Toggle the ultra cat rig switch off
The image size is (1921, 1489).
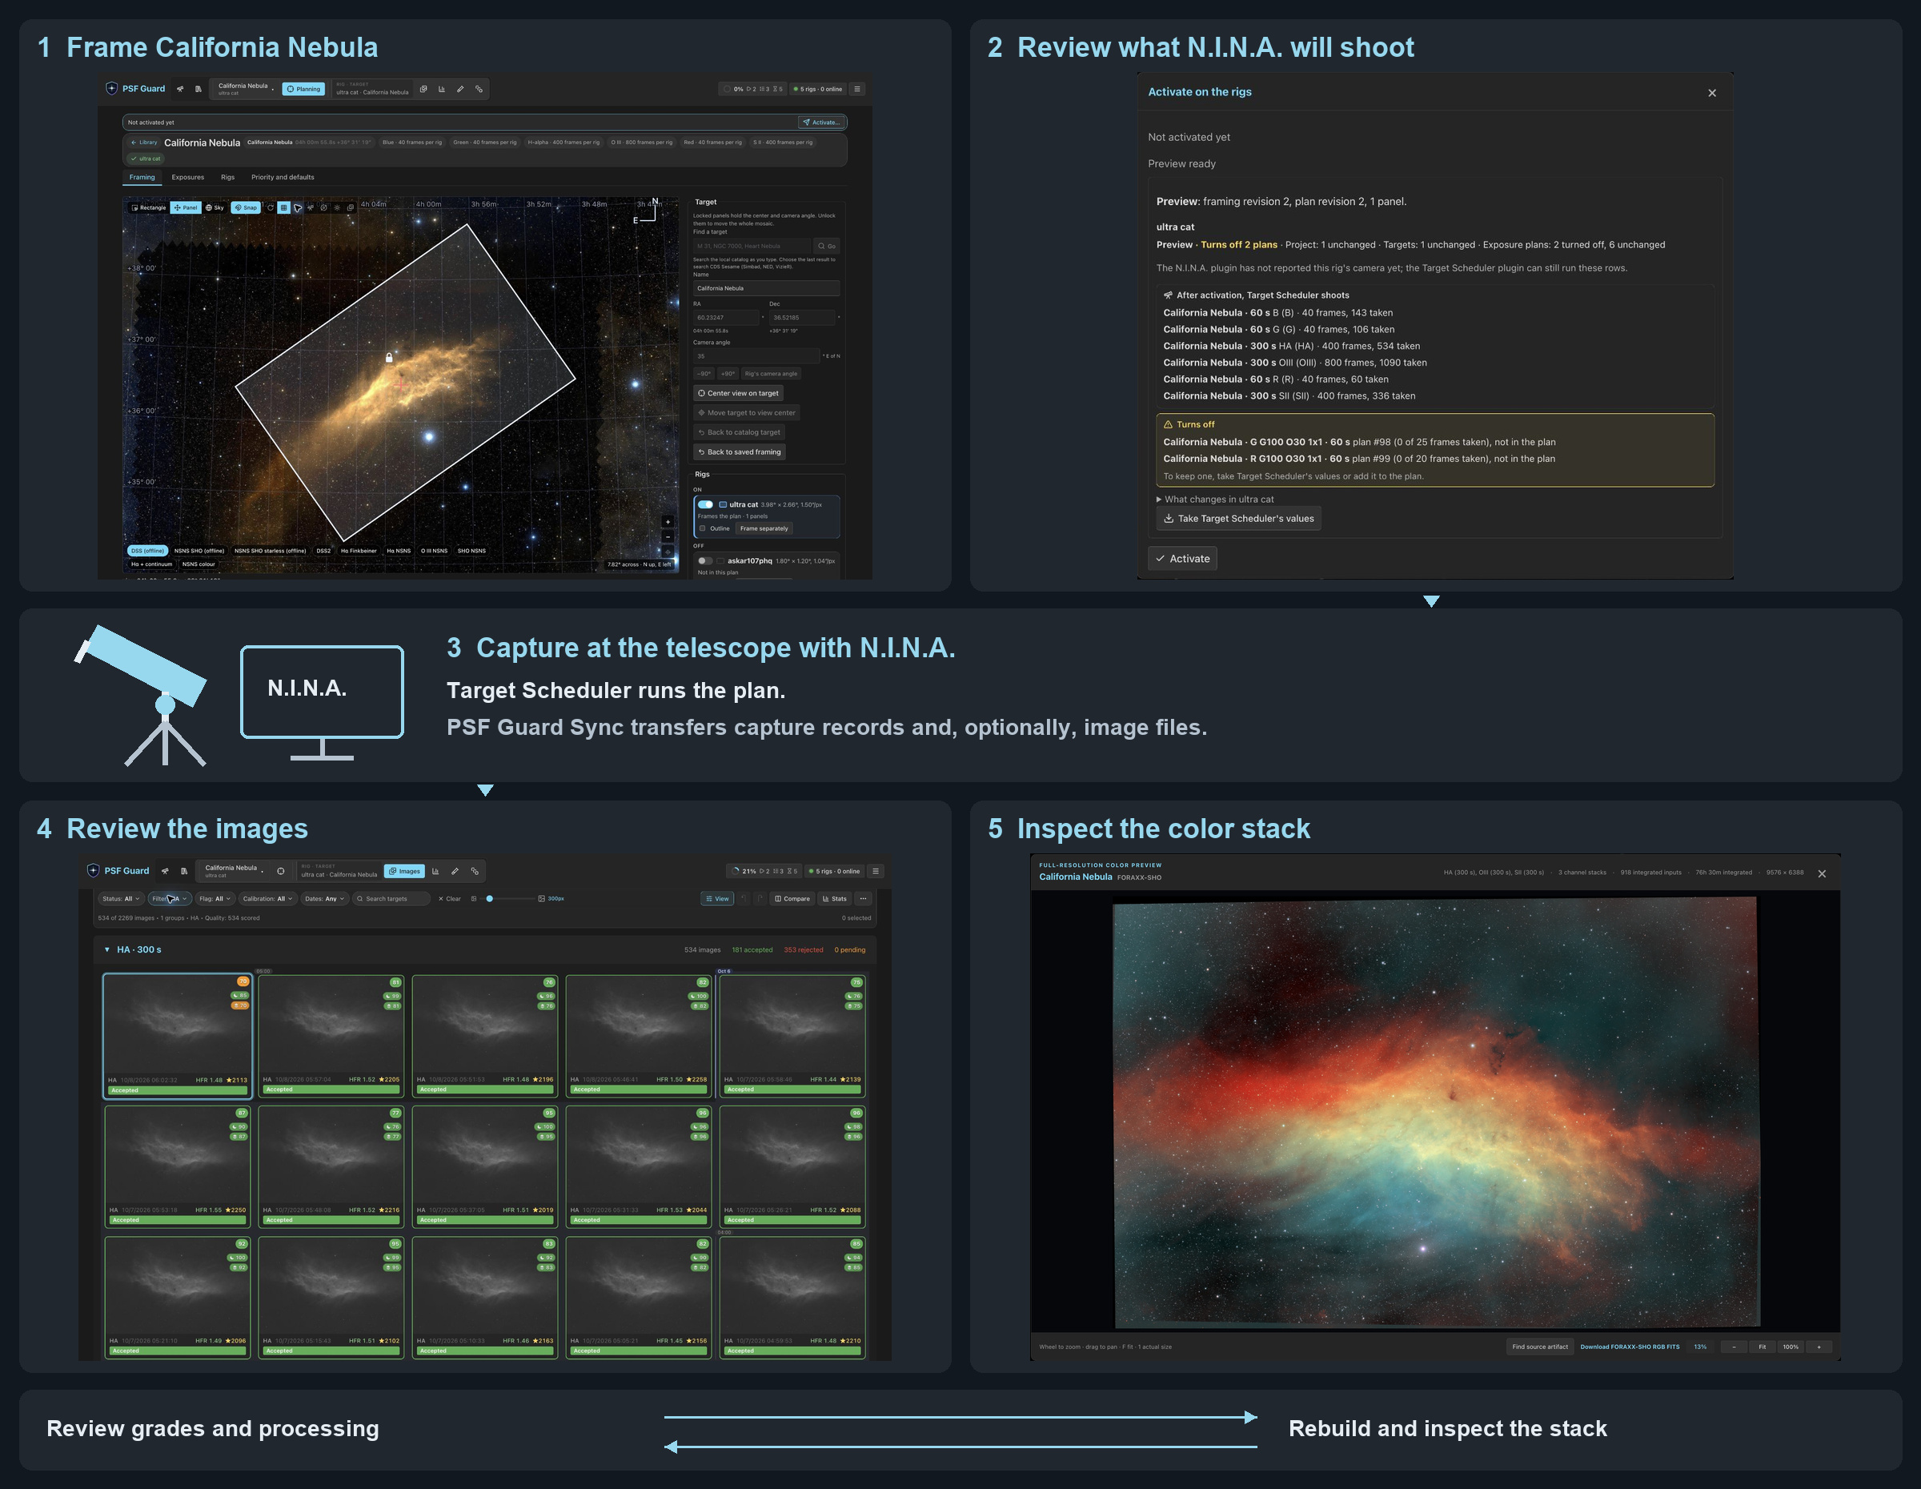click(705, 505)
